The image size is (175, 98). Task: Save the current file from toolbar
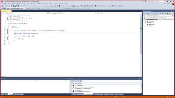14,6
